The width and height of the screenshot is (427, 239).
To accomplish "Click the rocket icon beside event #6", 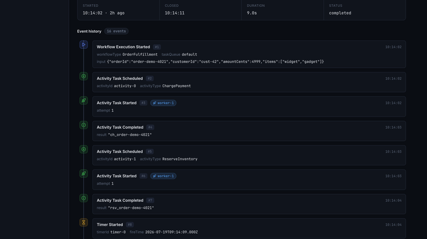I will (84, 173).
